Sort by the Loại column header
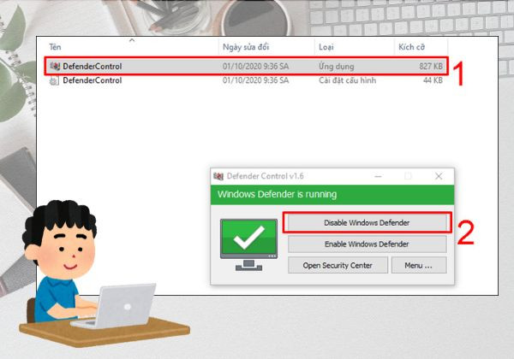This screenshot has height=359, width=514. 326,47
